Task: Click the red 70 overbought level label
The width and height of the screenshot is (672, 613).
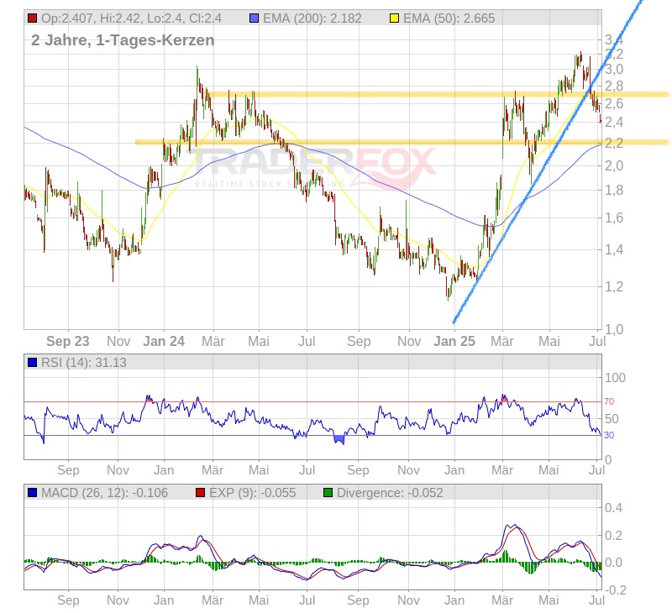Action: (609, 402)
